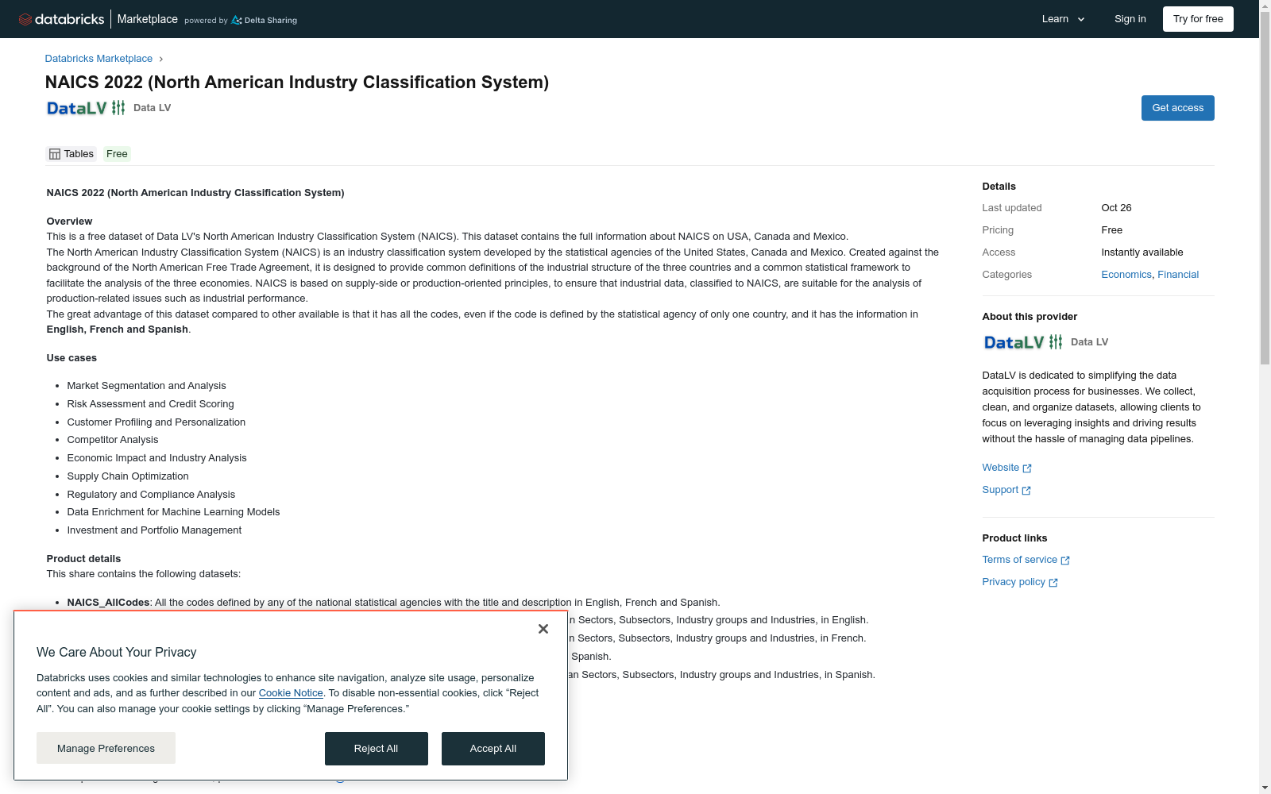This screenshot has height=794, width=1271.
Task: Expand the Learn dropdown menu
Action: click(x=1063, y=19)
